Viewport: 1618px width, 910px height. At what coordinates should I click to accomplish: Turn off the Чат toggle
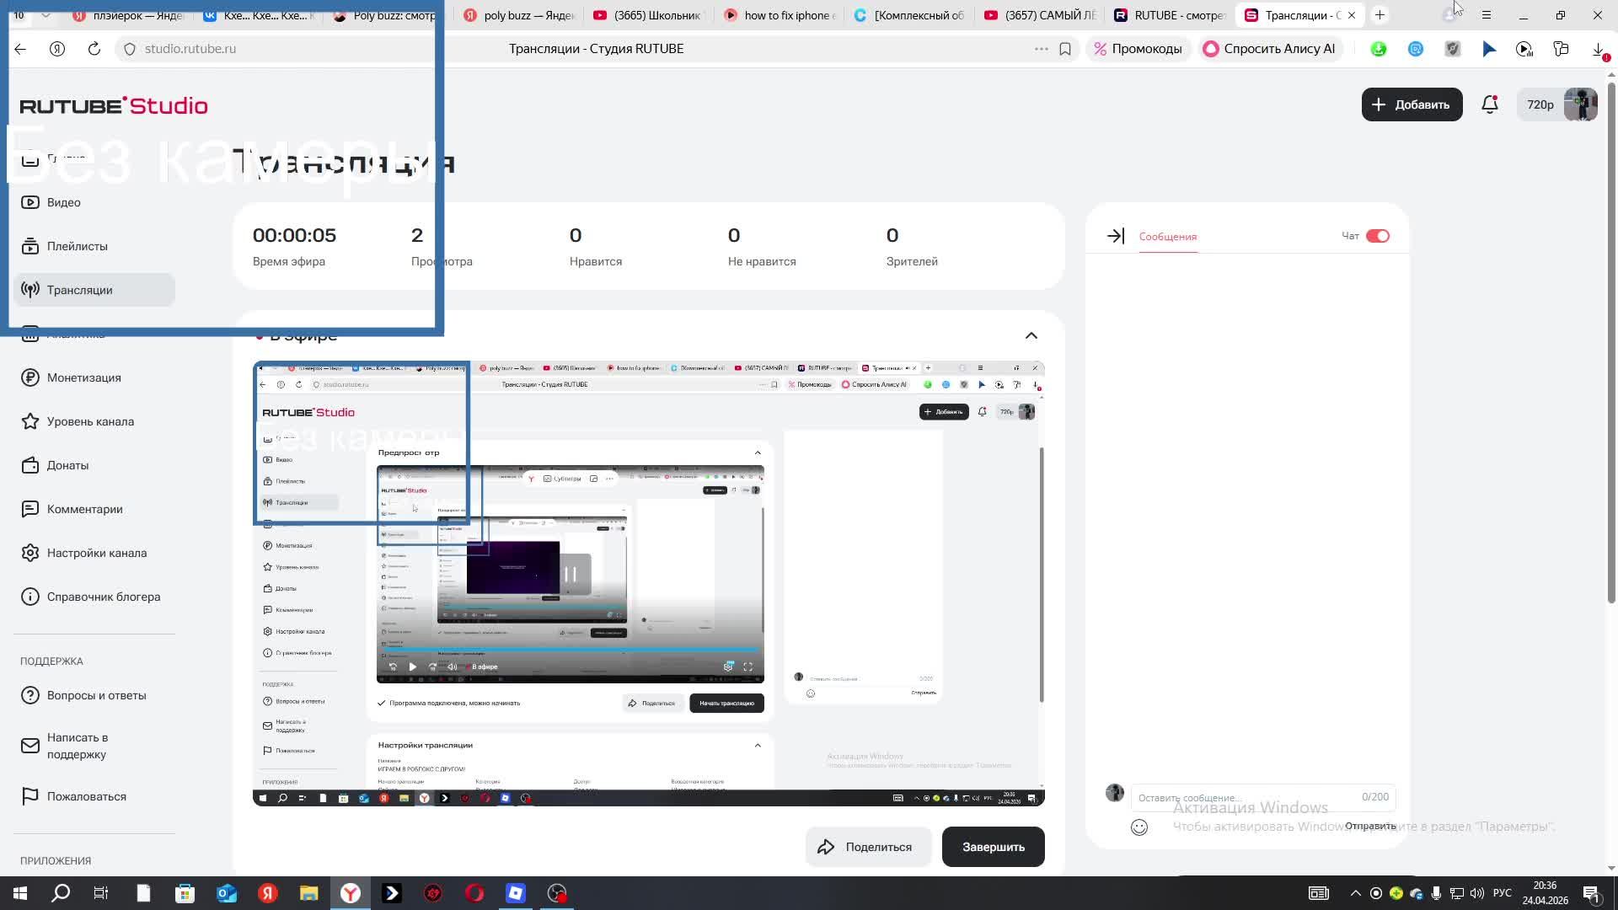point(1377,236)
